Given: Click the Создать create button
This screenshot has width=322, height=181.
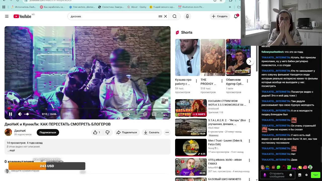Looking at the screenshot, I should pyautogui.click(x=220, y=16).
